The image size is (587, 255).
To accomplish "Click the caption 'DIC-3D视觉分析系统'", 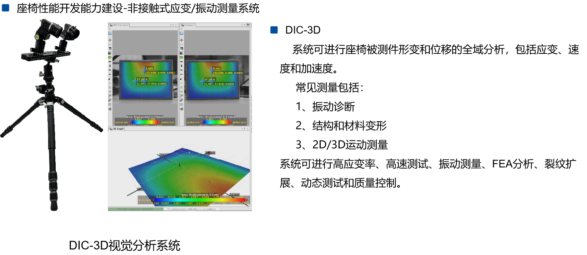I will [x=124, y=245].
